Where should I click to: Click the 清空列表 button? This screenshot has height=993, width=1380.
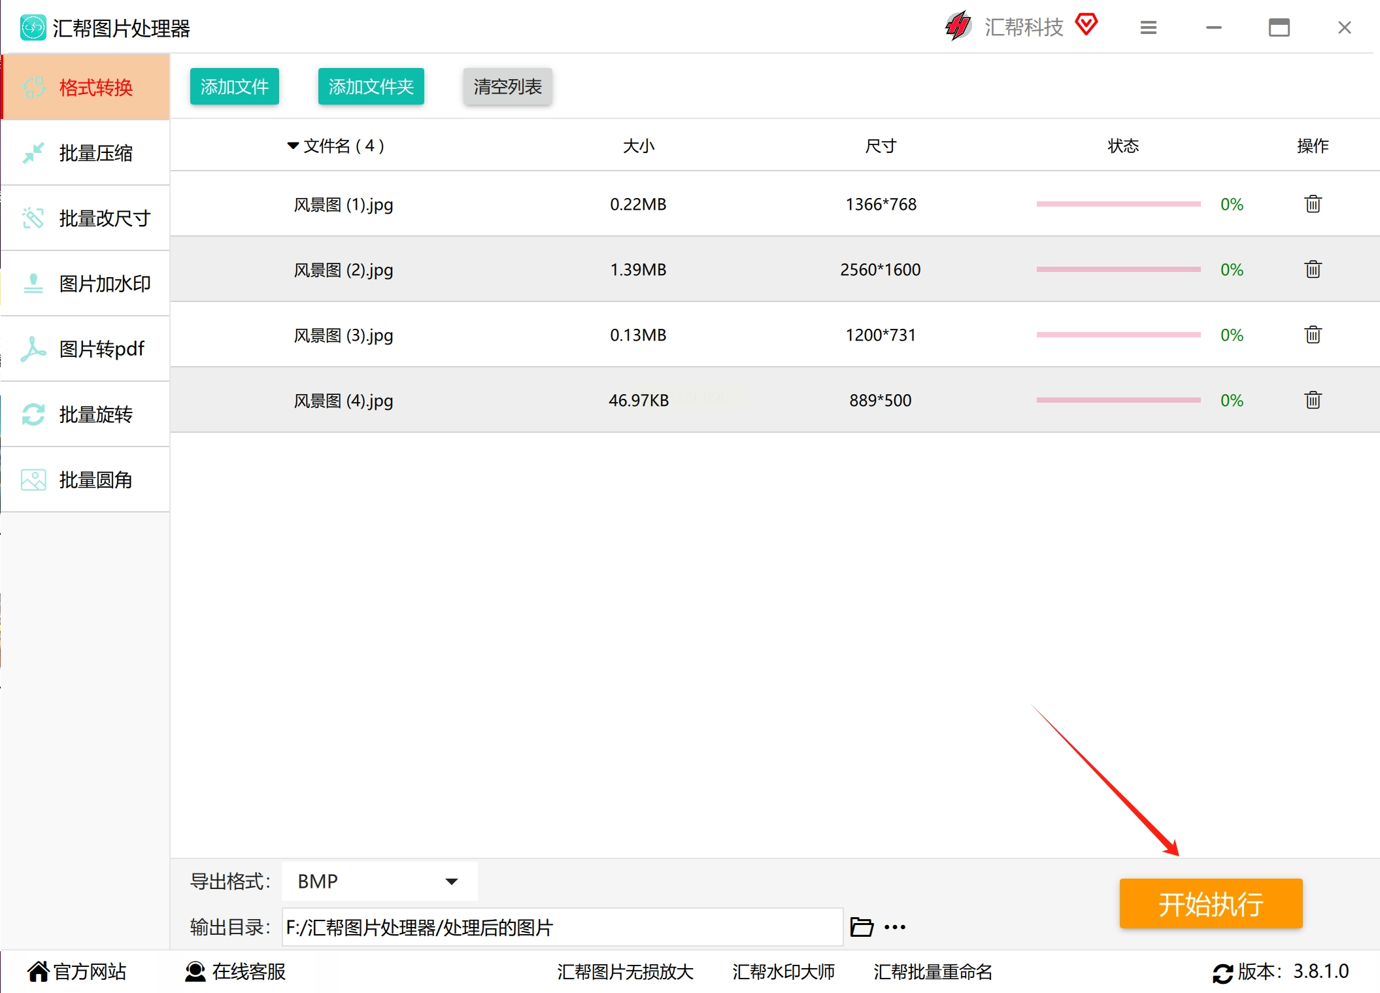pos(507,86)
